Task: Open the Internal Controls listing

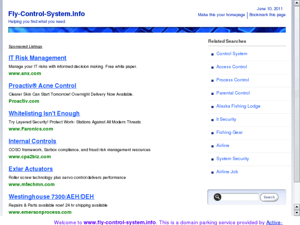Action: pyautogui.click(x=33, y=141)
